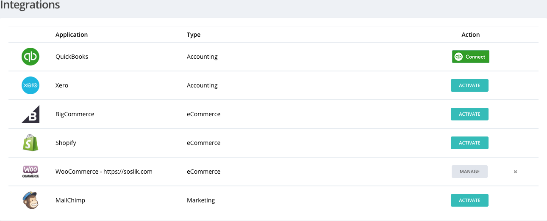Remove the WooCommerce integration with the x icon
Viewport: 547px width, 221px height.
click(x=515, y=172)
